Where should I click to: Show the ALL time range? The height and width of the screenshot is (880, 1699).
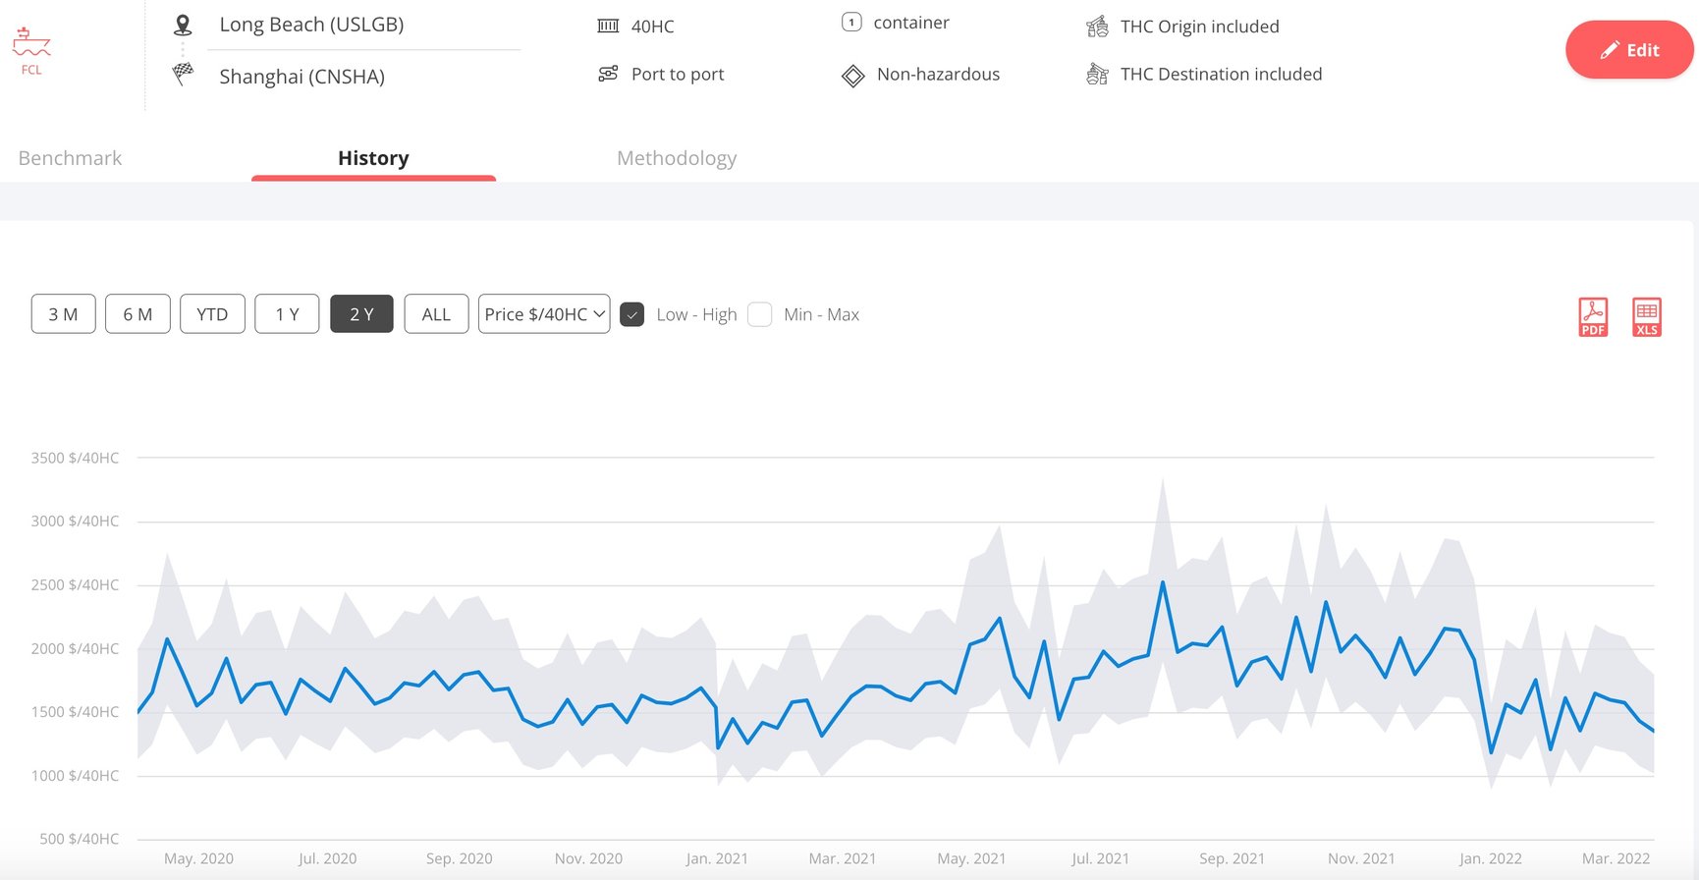click(x=436, y=314)
